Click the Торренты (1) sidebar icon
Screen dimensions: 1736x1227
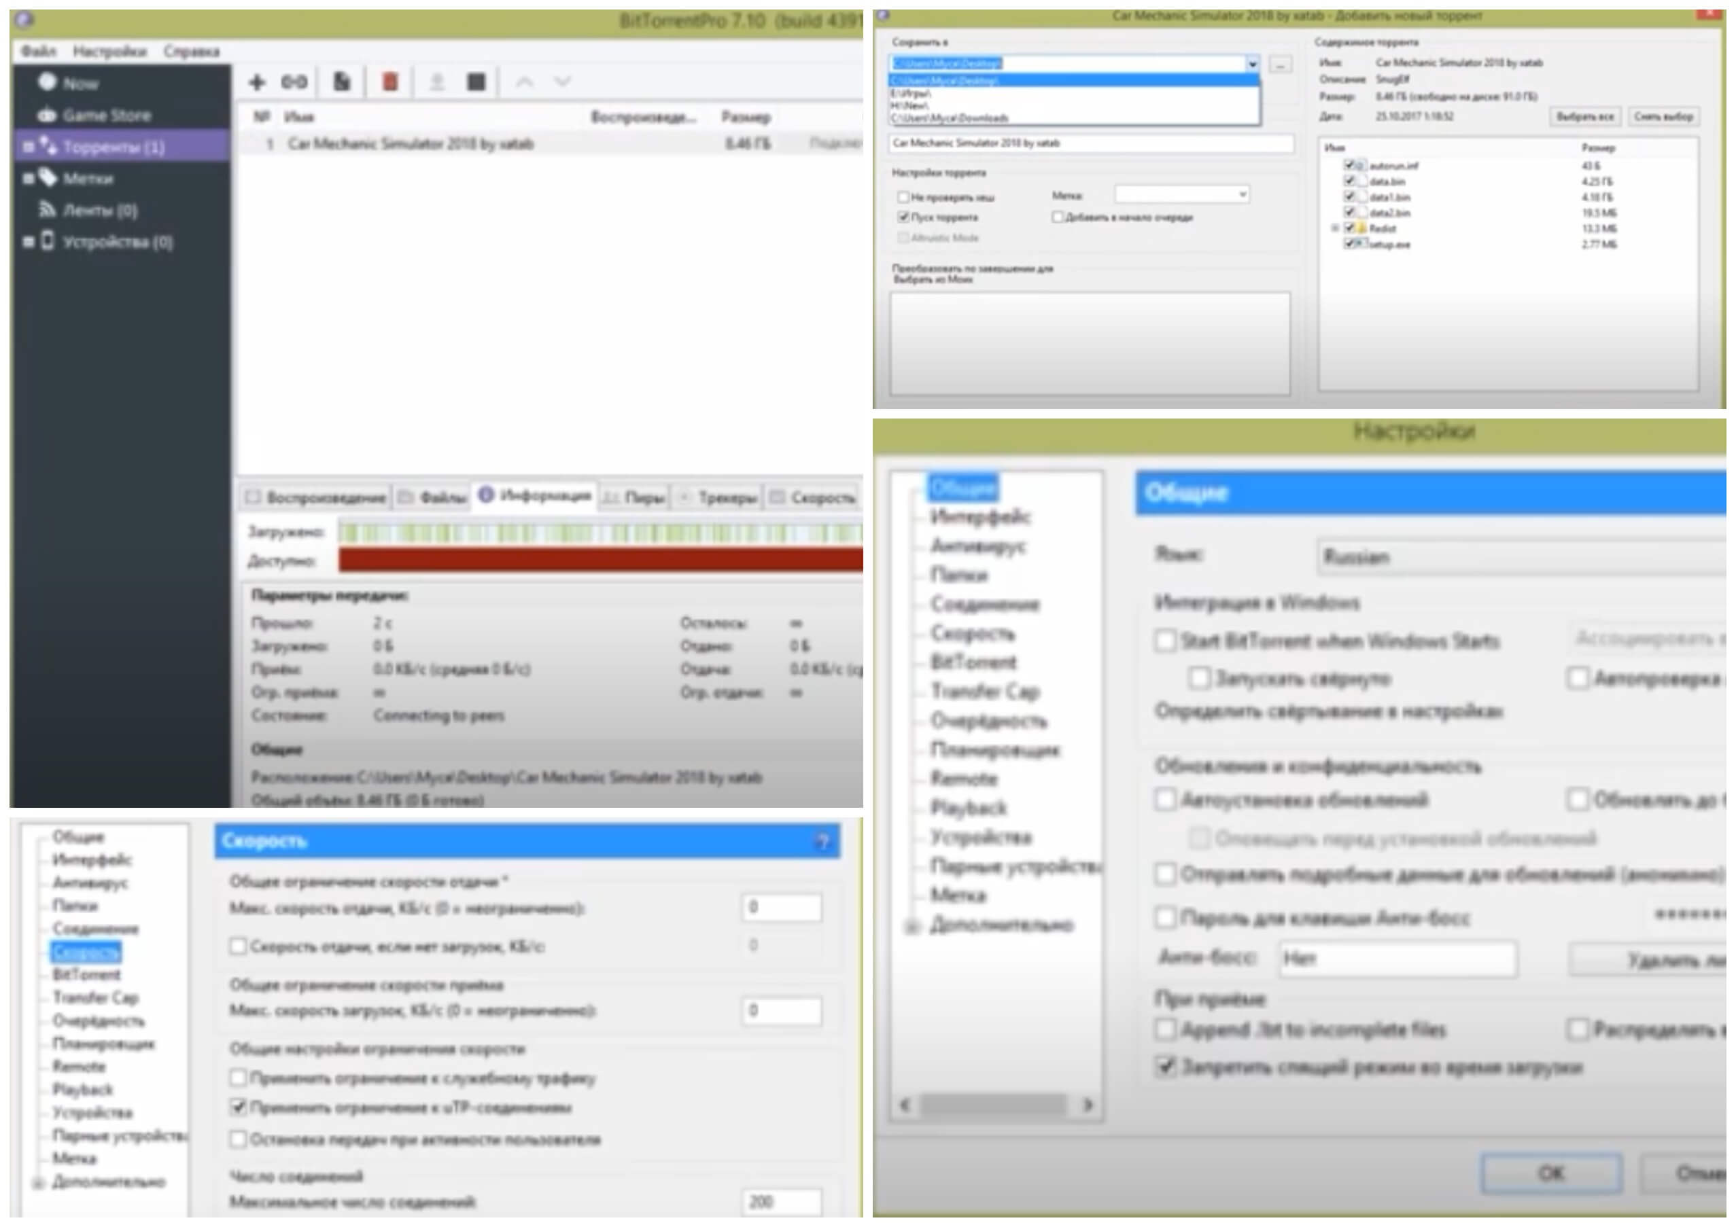click(48, 145)
